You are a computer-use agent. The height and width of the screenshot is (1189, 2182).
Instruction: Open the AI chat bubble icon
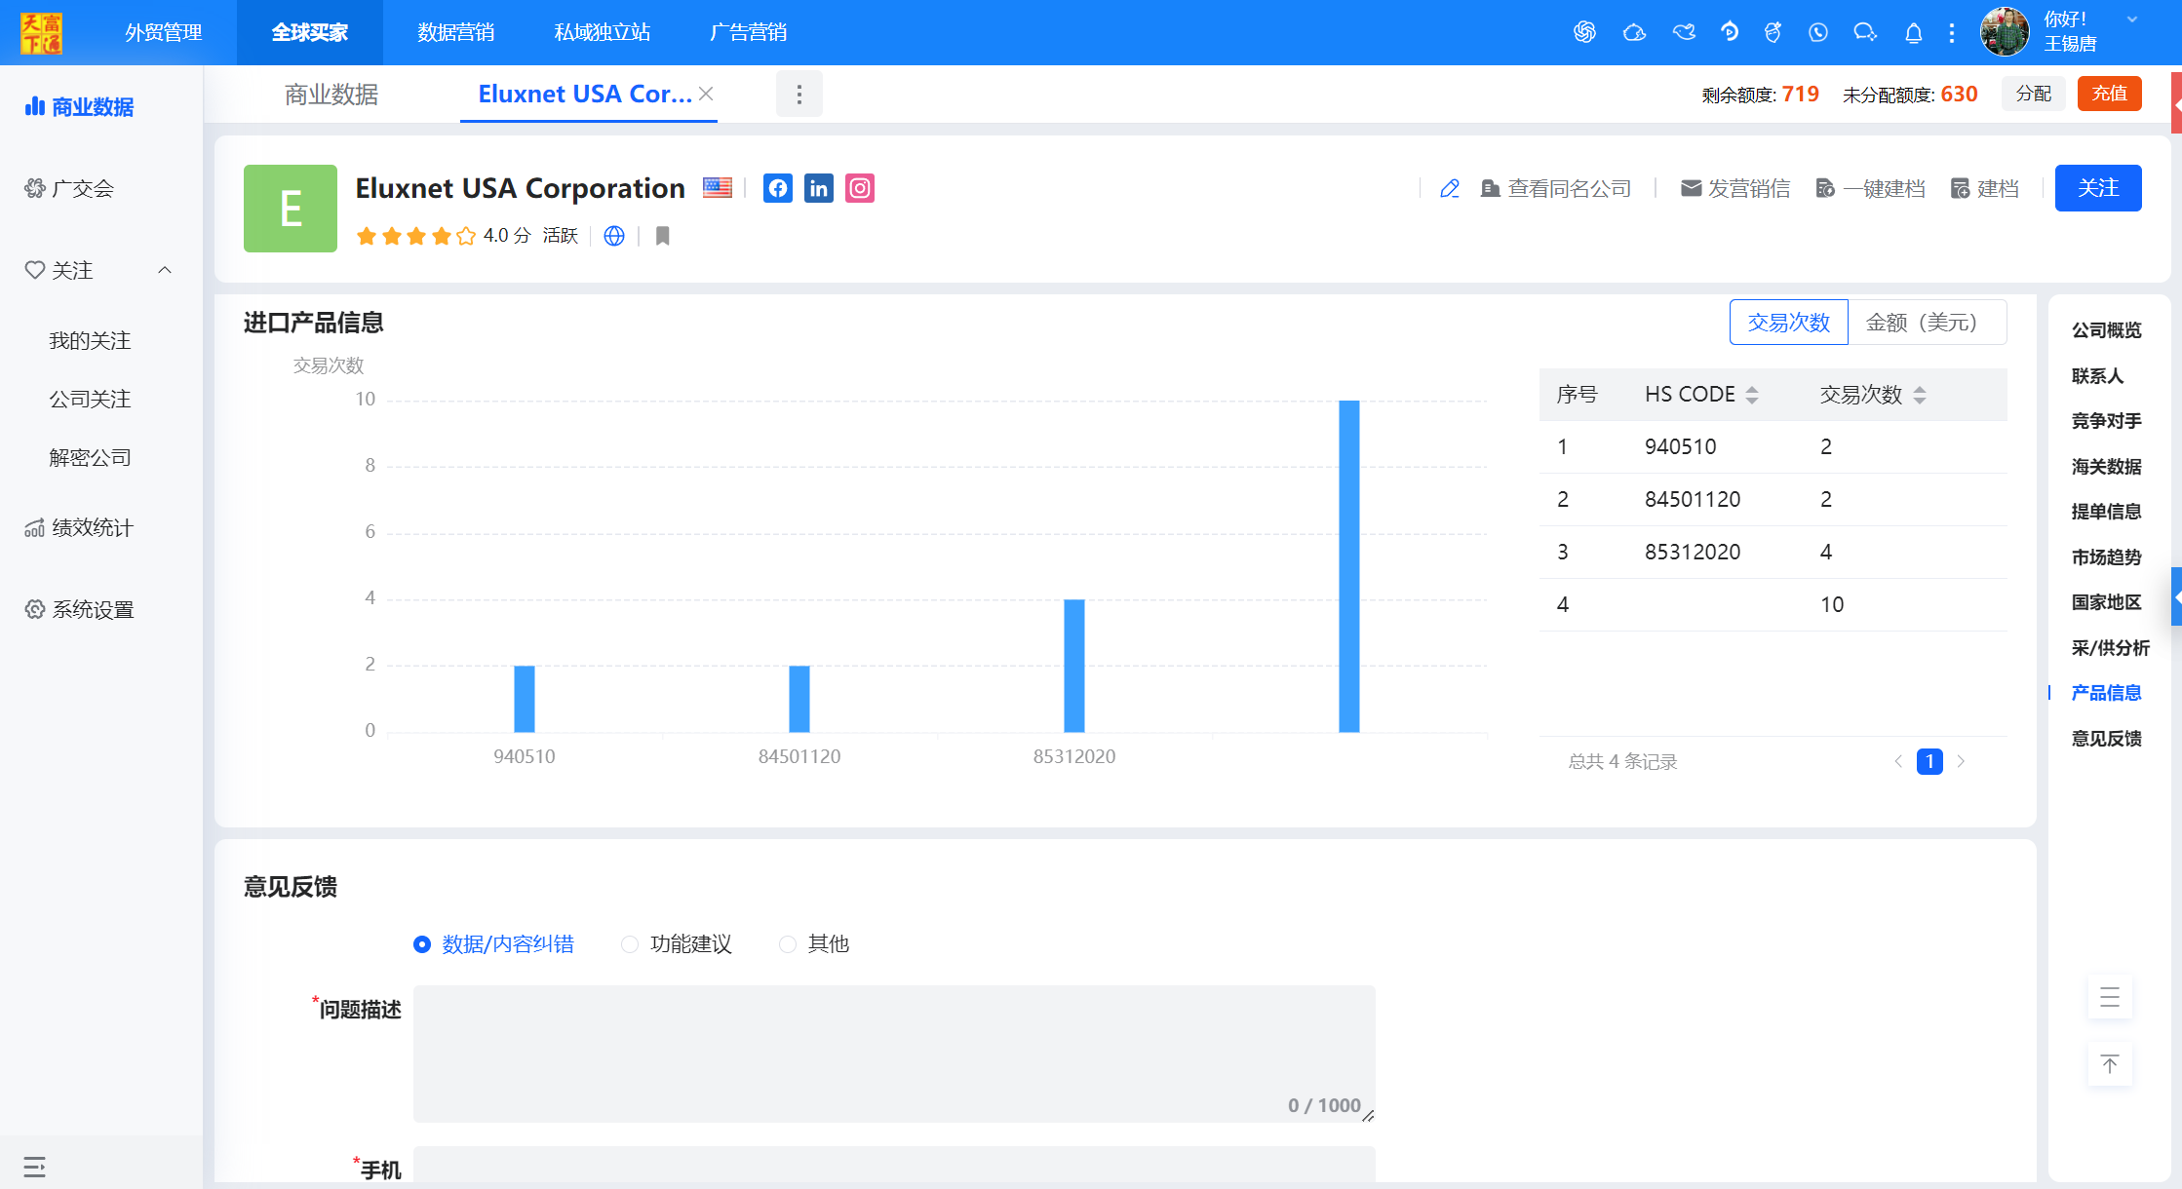click(1865, 32)
